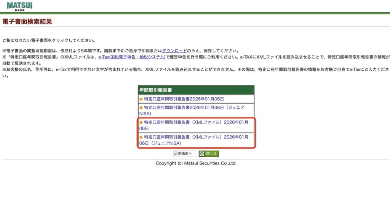Open e-Tax(国税電子申告・納税システム) link
390x209 pixels.
[131, 57]
